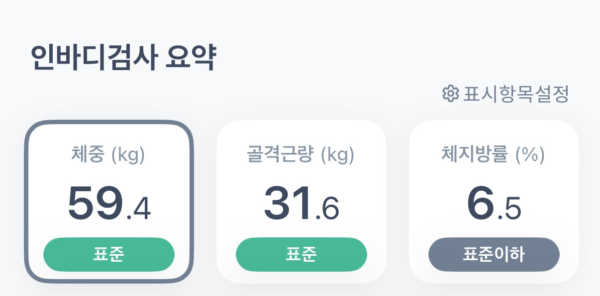Click the large 6 body fat number
600x296 pixels.
[481, 204]
